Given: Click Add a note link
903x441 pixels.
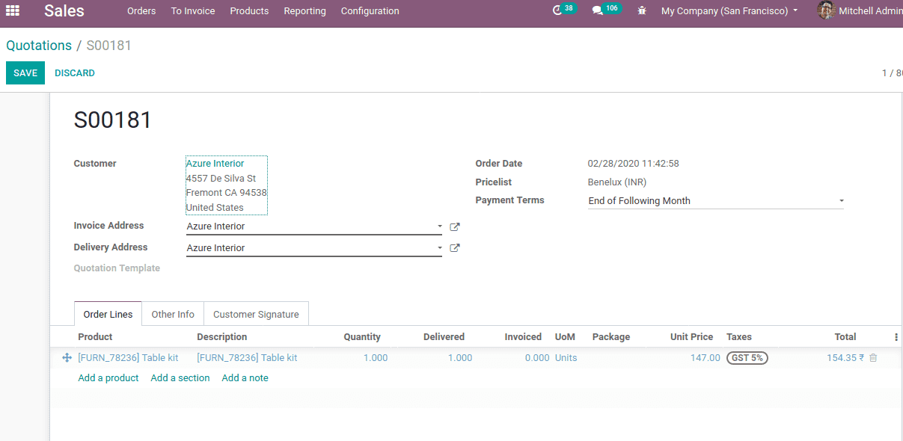Looking at the screenshot, I should pos(245,378).
